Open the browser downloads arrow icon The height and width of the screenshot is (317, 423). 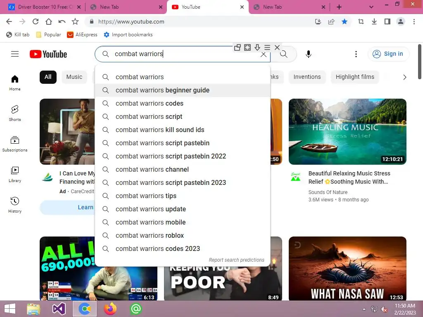point(374,21)
